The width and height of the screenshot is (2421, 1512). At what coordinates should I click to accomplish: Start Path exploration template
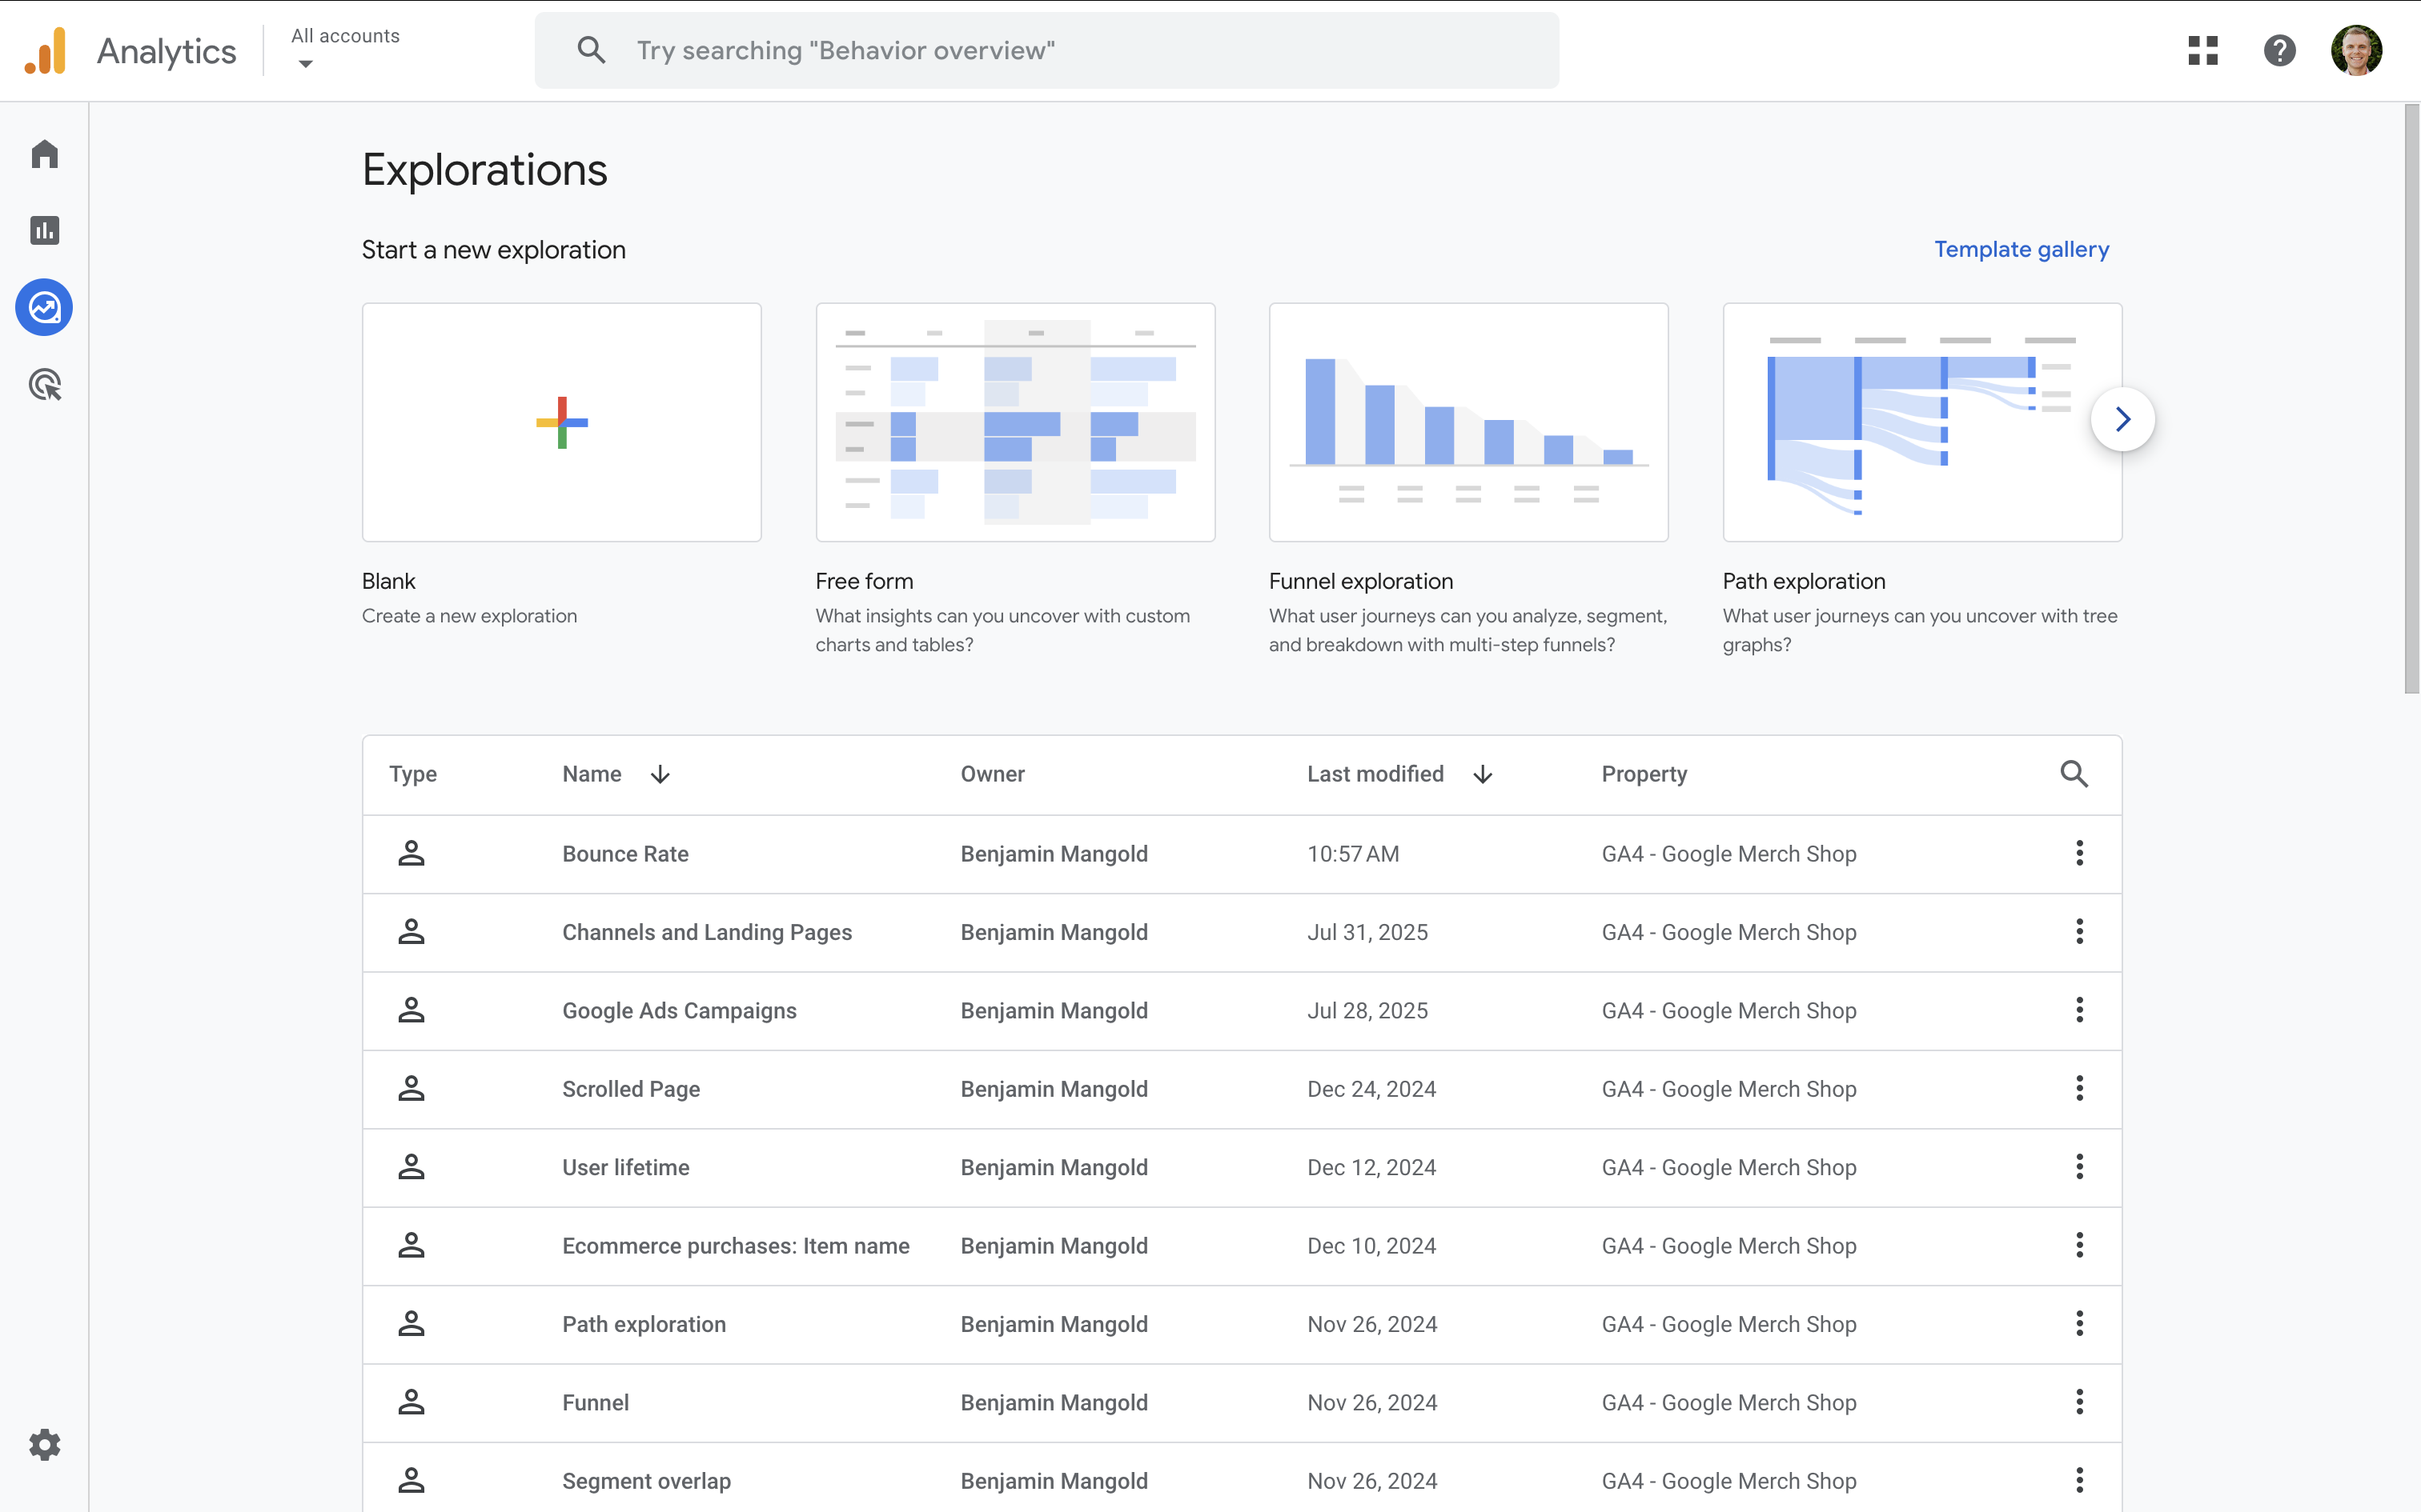[x=1921, y=422]
